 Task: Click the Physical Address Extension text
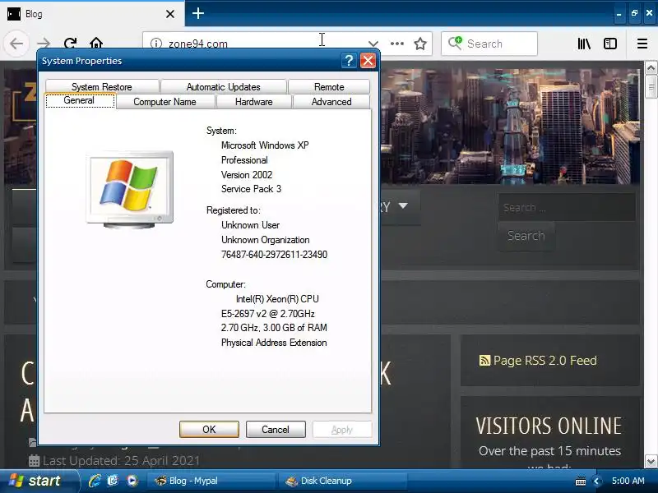point(274,343)
